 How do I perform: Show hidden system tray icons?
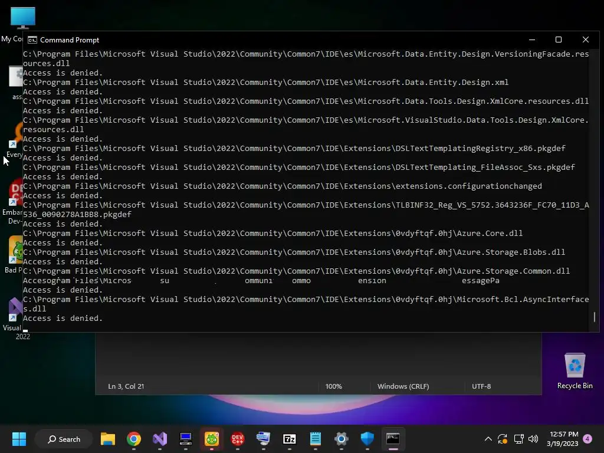click(x=488, y=439)
